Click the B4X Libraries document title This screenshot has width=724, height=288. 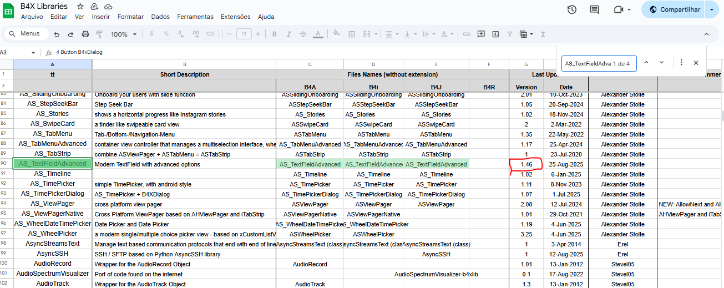click(44, 6)
